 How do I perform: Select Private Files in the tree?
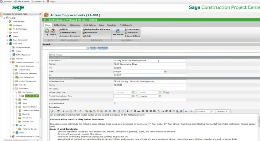pos(27,118)
